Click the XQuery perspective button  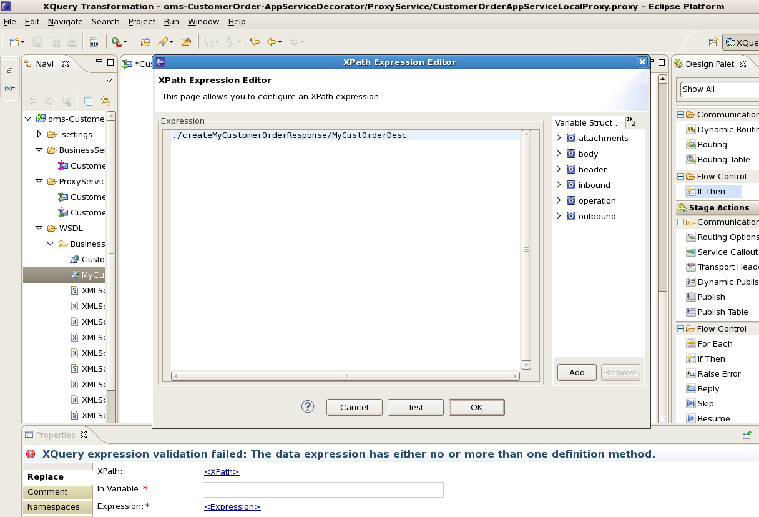point(741,42)
